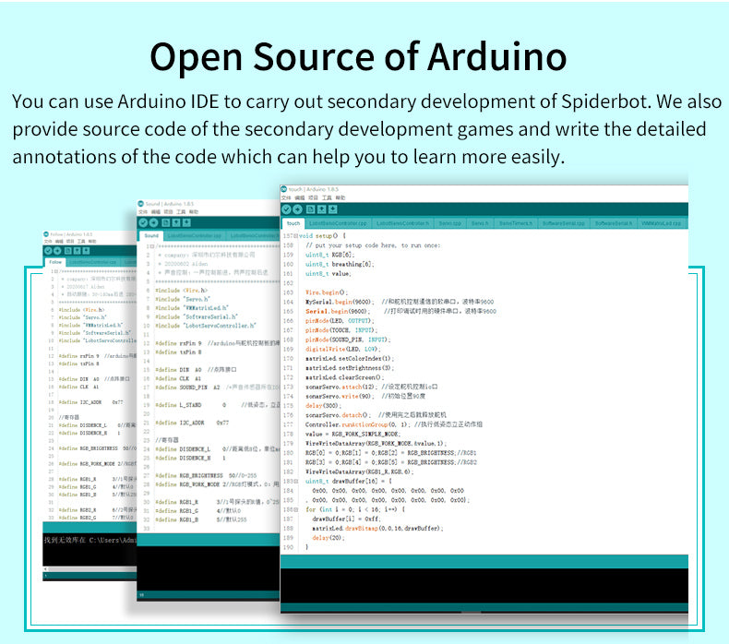Click Verify icon in Follow window
The width and height of the screenshot is (729, 644).
pyautogui.click(x=49, y=249)
